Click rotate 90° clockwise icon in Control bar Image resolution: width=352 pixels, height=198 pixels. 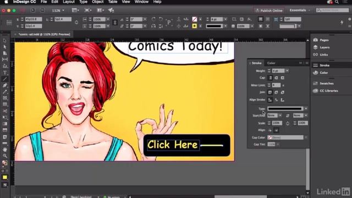(153, 19)
